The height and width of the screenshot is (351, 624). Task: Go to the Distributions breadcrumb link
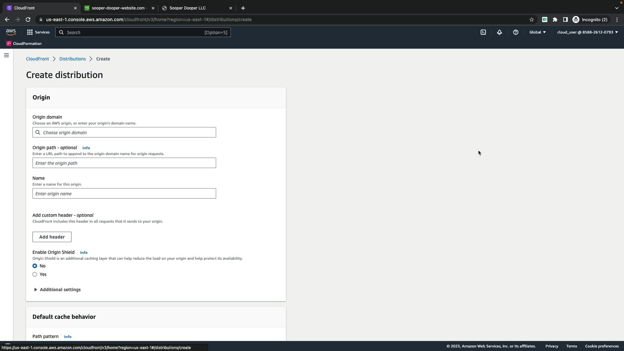tap(72, 59)
